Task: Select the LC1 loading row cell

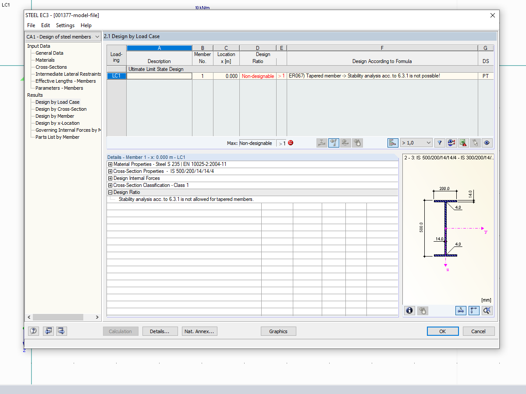Action: pos(117,76)
